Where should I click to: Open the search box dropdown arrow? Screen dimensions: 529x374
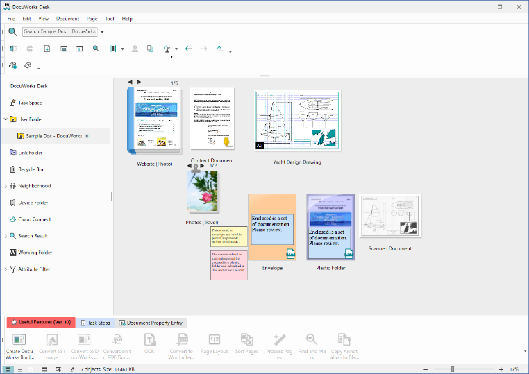click(x=102, y=32)
